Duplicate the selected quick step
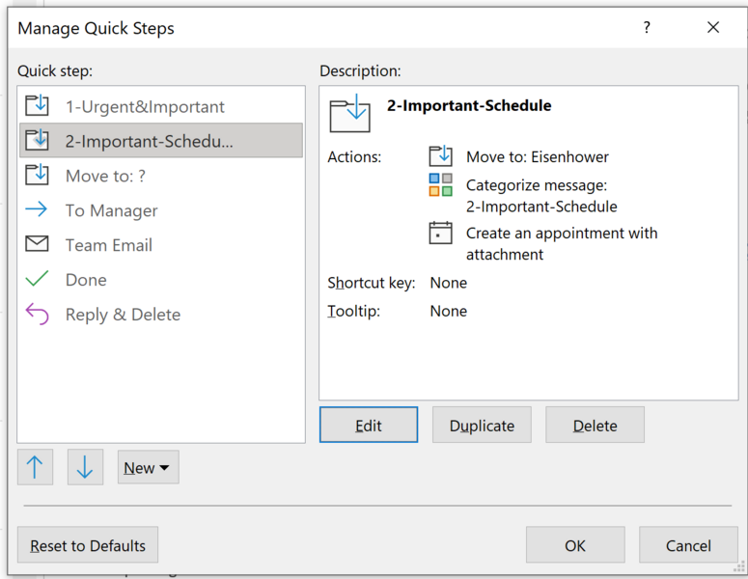748x579 pixels. [482, 426]
